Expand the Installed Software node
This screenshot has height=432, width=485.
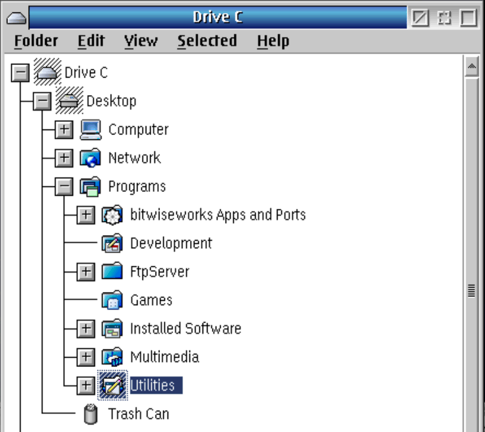point(86,329)
